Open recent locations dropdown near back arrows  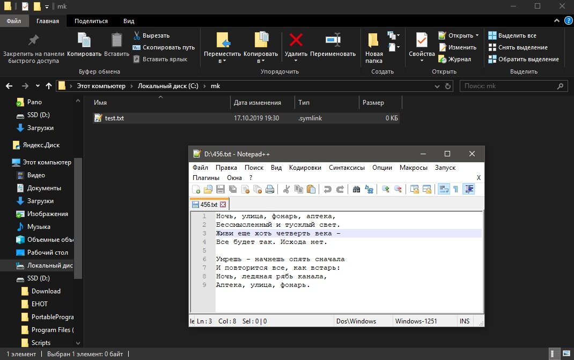38,86
